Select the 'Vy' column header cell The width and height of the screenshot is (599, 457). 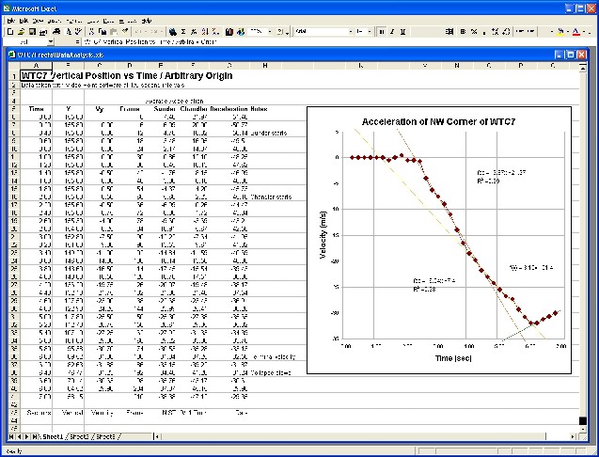[x=100, y=109]
